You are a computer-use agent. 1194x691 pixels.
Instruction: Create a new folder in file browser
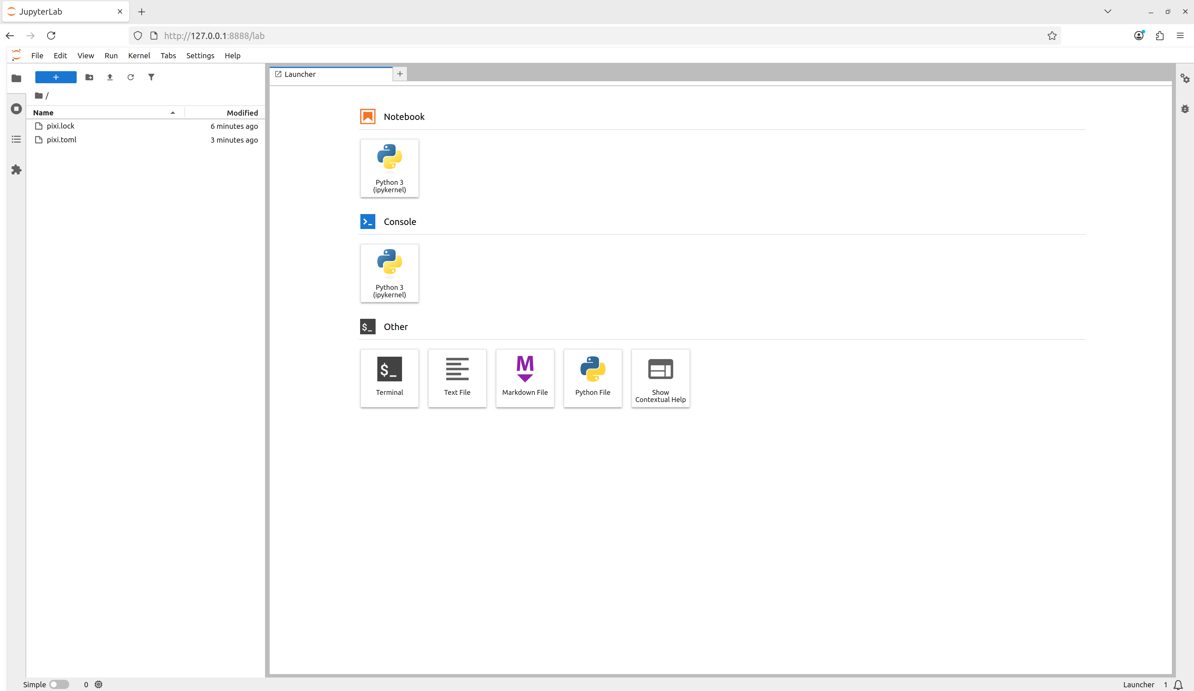(89, 77)
